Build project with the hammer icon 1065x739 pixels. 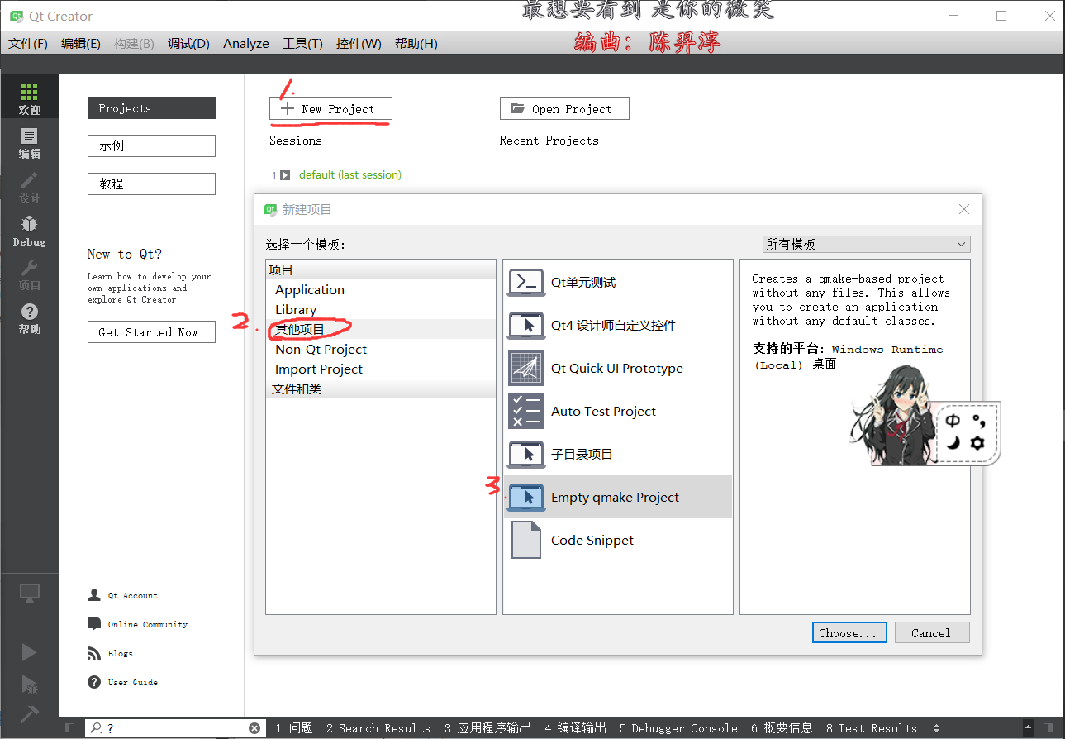tap(30, 714)
